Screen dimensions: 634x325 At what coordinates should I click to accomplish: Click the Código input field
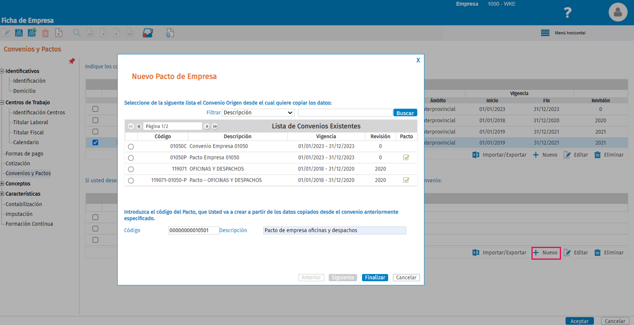point(193,231)
